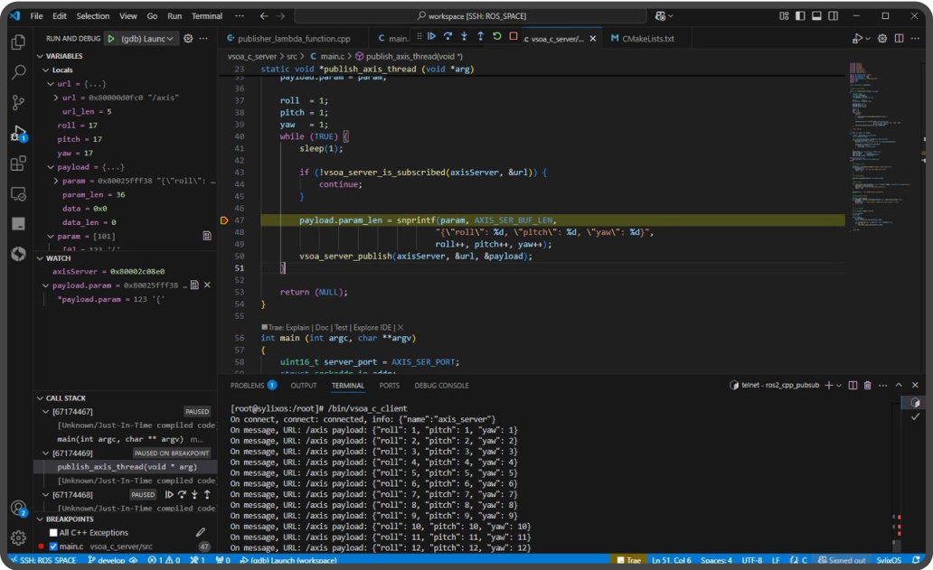933x570 pixels.
Task: Step into in the debug toolbar
Action: pyautogui.click(x=464, y=36)
